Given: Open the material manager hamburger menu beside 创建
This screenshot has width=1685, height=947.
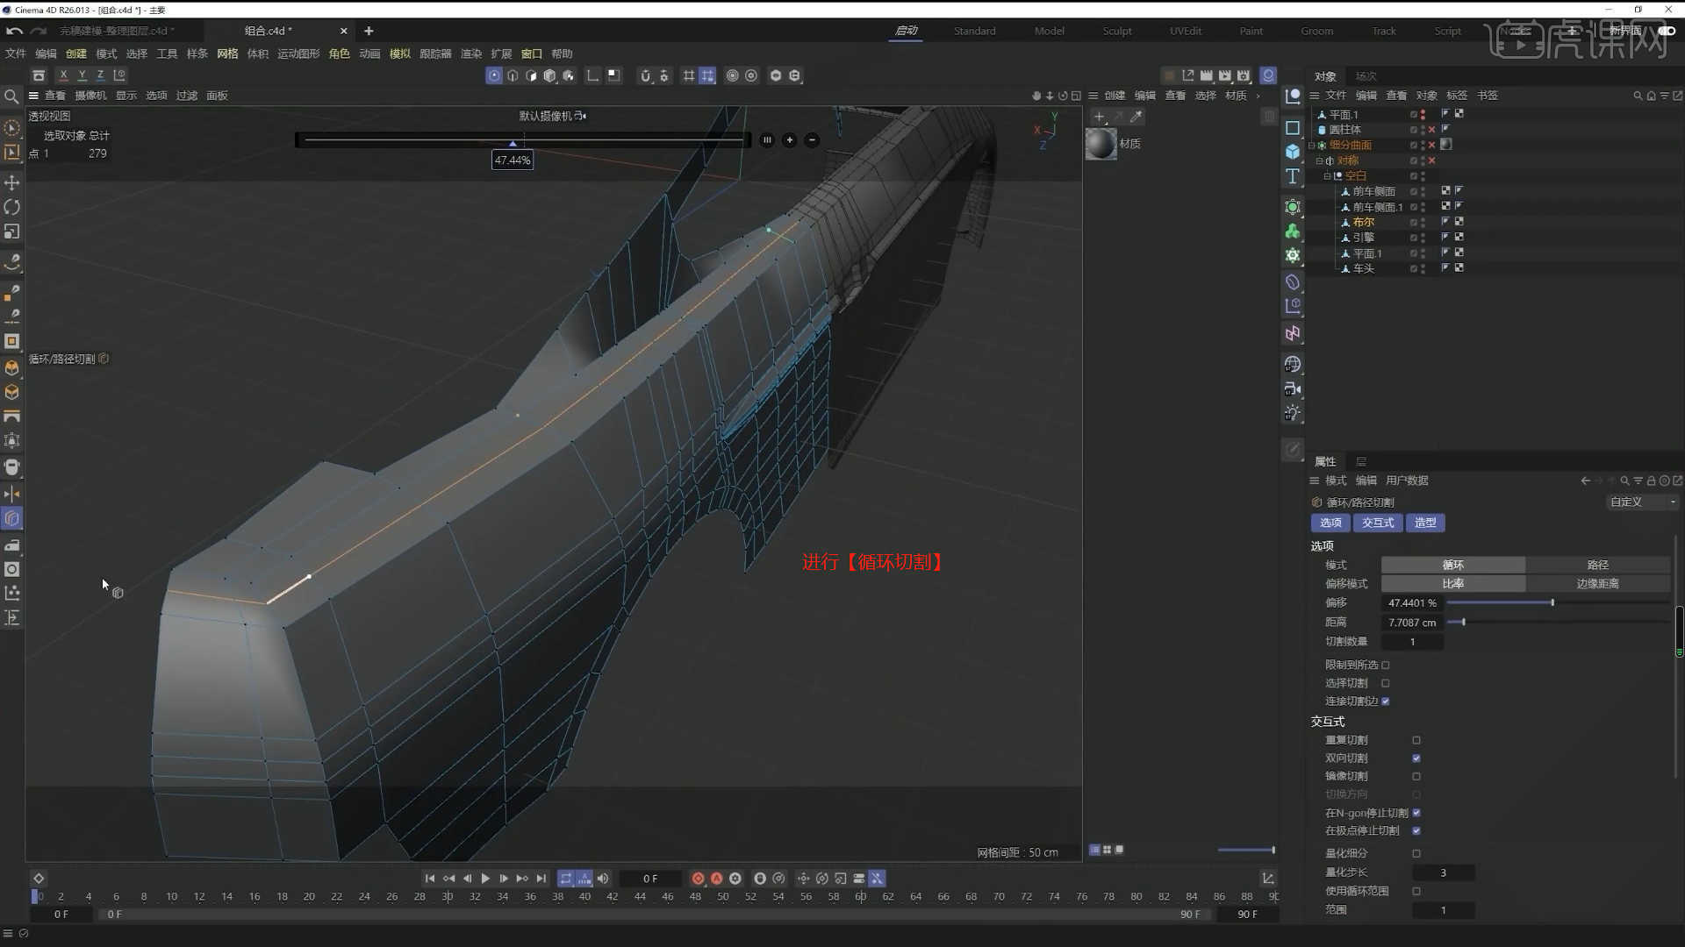Looking at the screenshot, I should [1093, 96].
